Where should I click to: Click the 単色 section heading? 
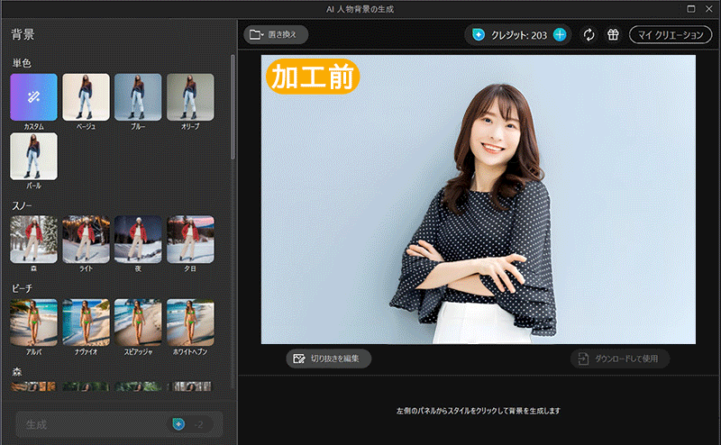[x=22, y=63]
